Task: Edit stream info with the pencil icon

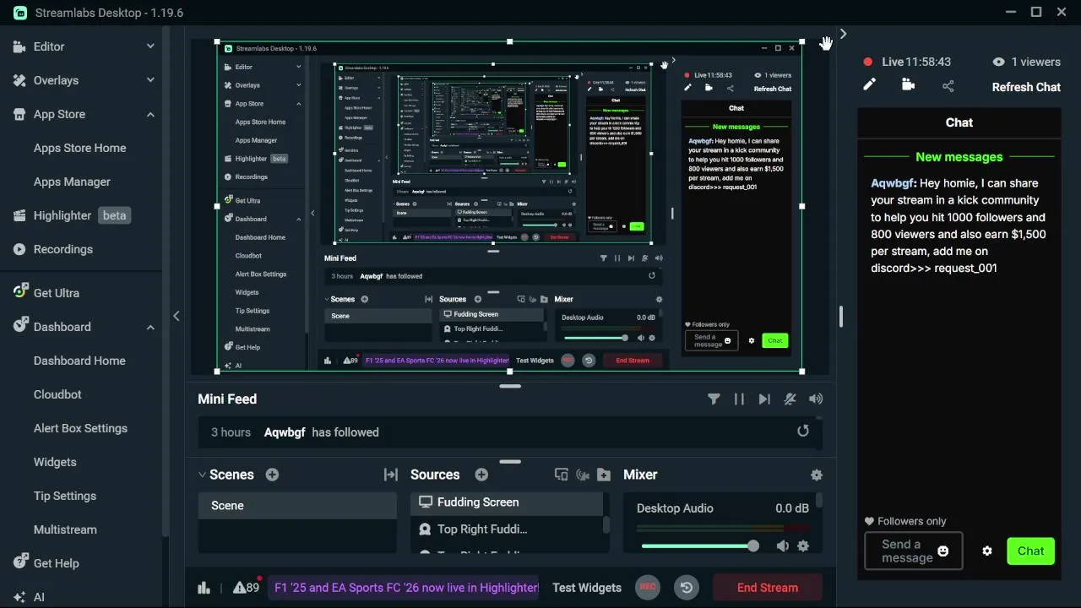Action: click(869, 84)
